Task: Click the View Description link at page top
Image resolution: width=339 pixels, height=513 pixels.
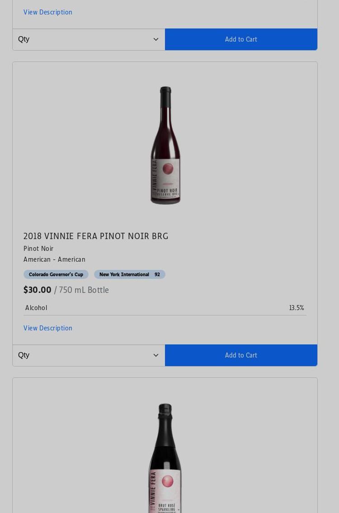Action: click(x=48, y=12)
